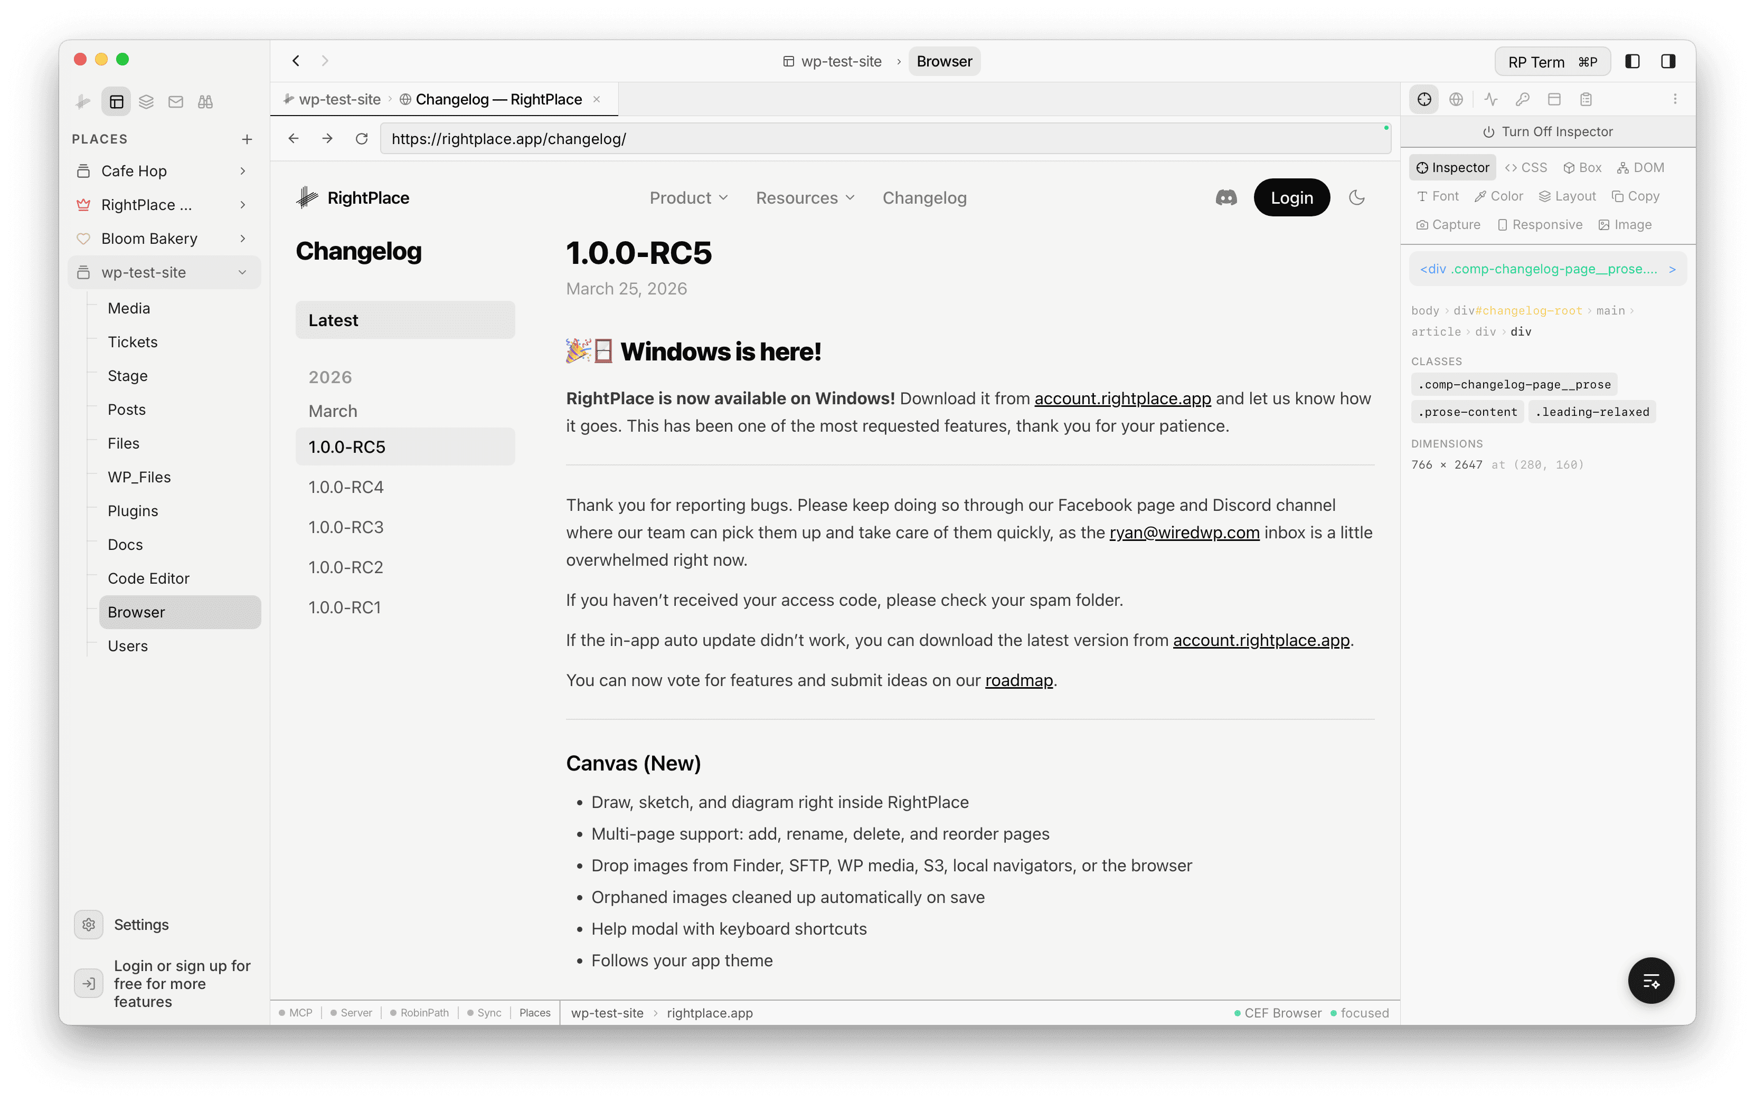Click the filter button in bottom-right corner
The image size is (1755, 1103).
(x=1651, y=980)
